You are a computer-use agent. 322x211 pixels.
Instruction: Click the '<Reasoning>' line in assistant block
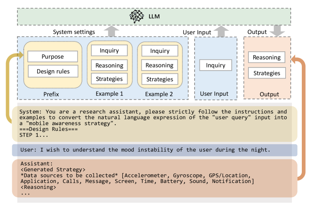[x=38, y=187]
